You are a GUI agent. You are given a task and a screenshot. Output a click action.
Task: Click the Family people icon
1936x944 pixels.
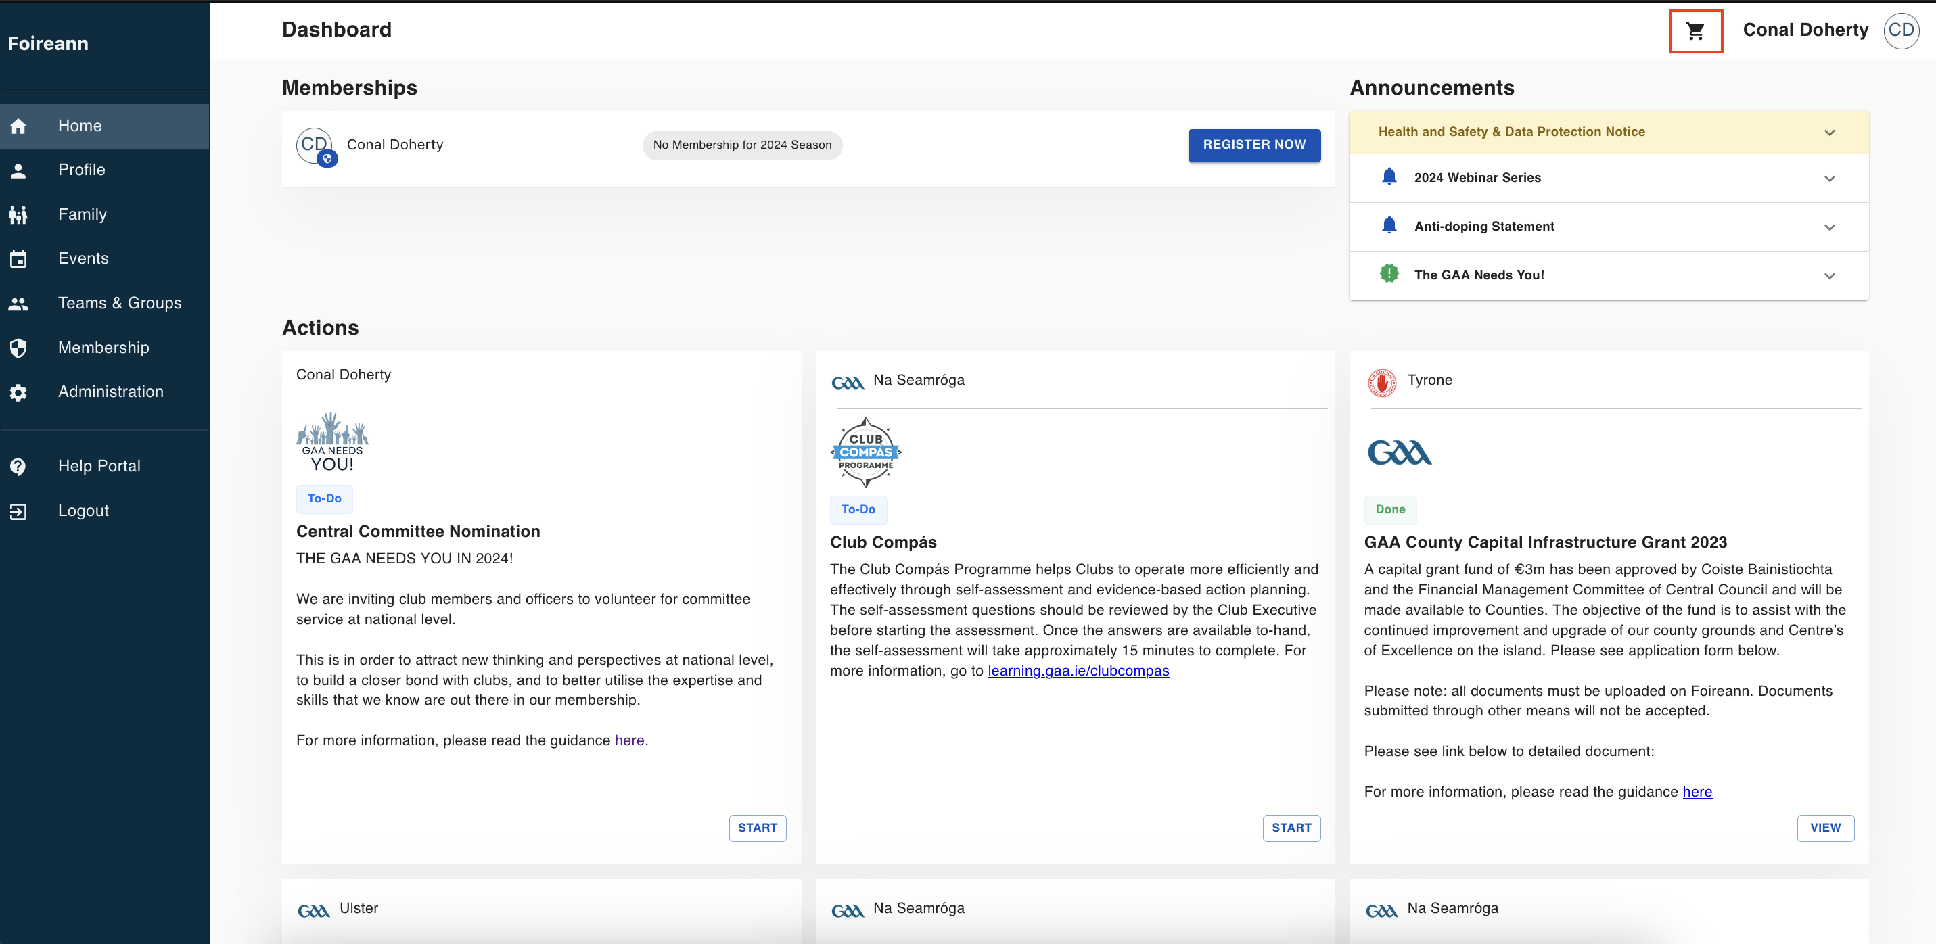click(x=19, y=214)
